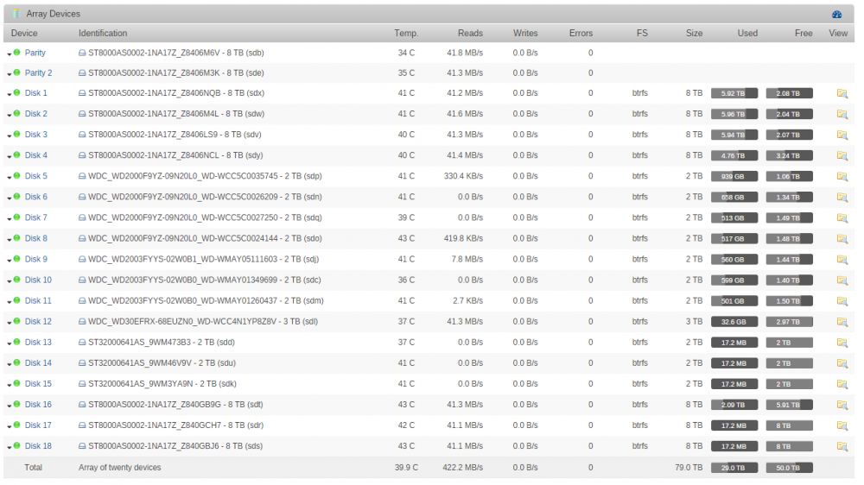Expand the dropdown arrow for Disk 14
This screenshot has height=485, width=864.
(x=10, y=364)
